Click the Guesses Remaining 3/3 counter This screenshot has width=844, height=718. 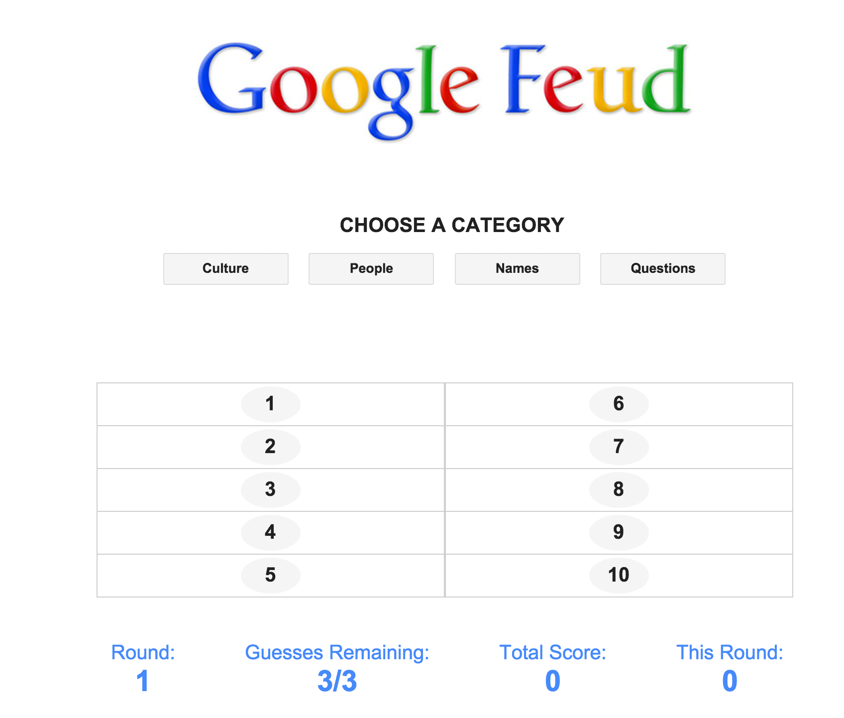pos(337,681)
